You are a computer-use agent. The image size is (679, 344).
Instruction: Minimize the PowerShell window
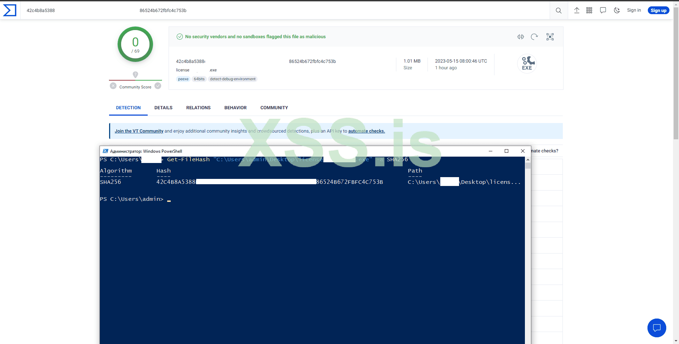(x=491, y=151)
